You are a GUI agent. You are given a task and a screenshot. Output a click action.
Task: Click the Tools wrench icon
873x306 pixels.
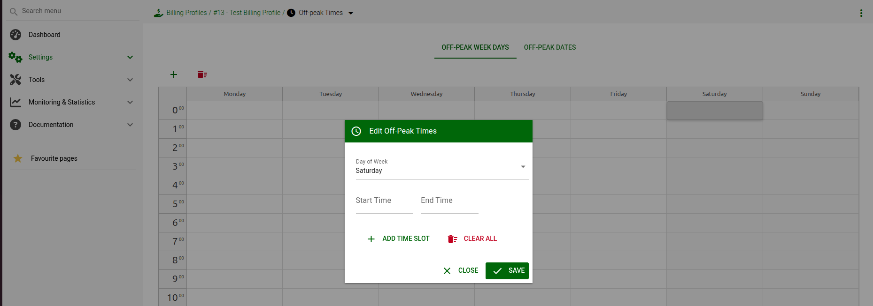[x=15, y=80]
